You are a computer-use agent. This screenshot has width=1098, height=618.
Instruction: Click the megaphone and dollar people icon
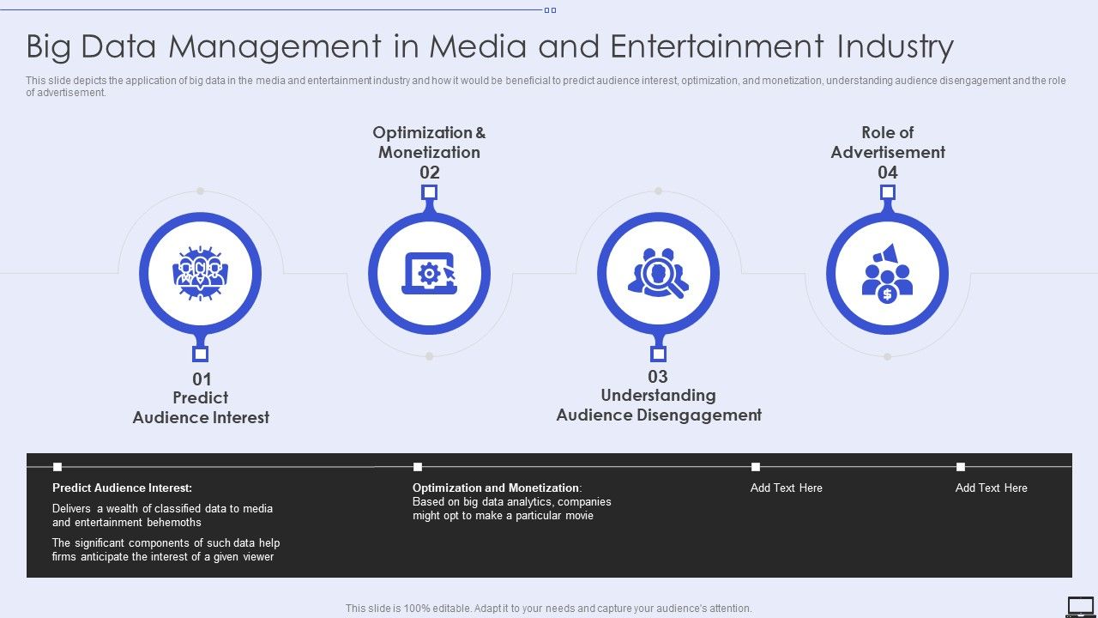(887, 273)
